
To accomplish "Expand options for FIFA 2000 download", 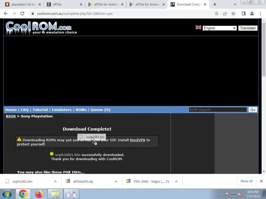I will [x=176, y=181].
